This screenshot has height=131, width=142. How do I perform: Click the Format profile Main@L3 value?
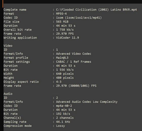62,58
